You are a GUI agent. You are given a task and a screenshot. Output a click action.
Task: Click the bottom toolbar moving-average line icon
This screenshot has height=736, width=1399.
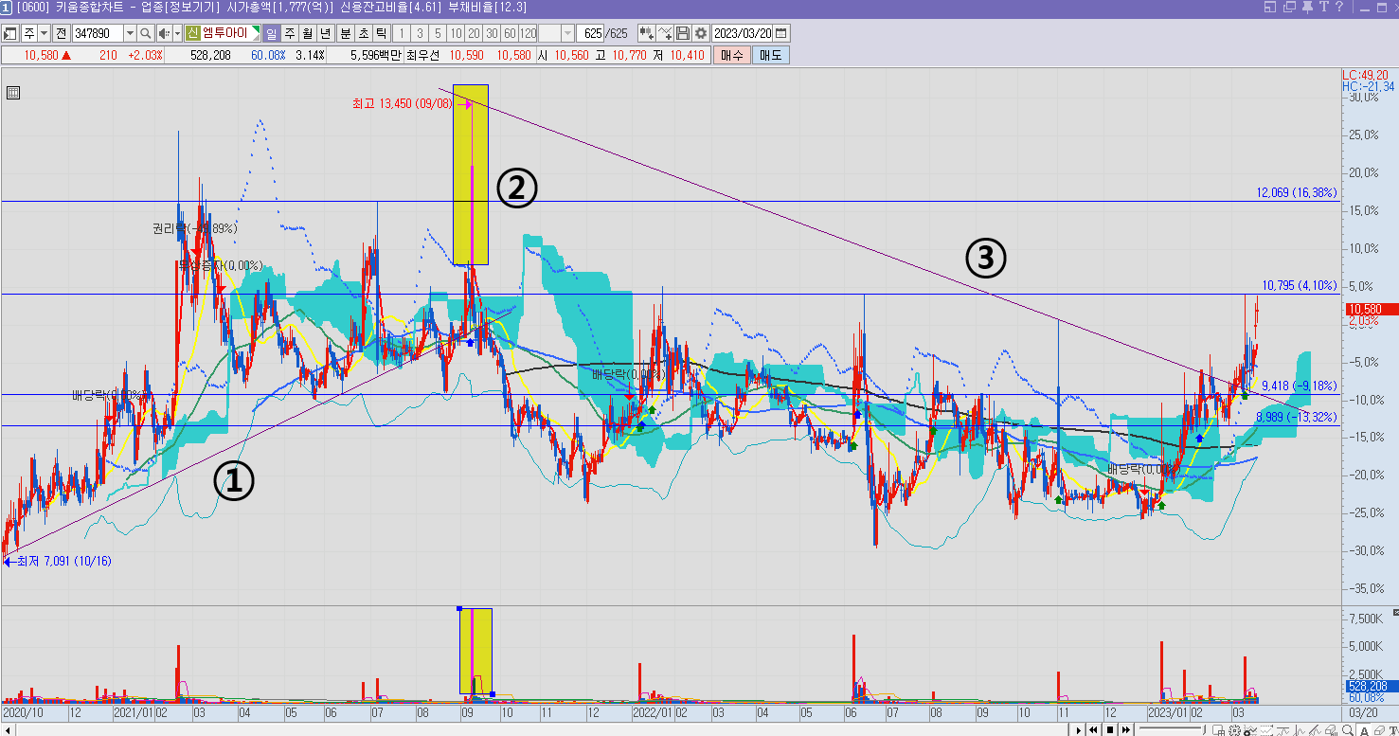tap(1282, 729)
